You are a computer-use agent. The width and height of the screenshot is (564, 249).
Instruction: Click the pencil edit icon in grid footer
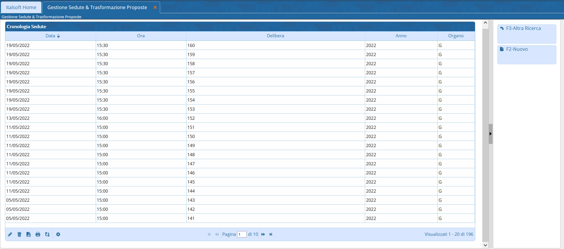[10, 234]
